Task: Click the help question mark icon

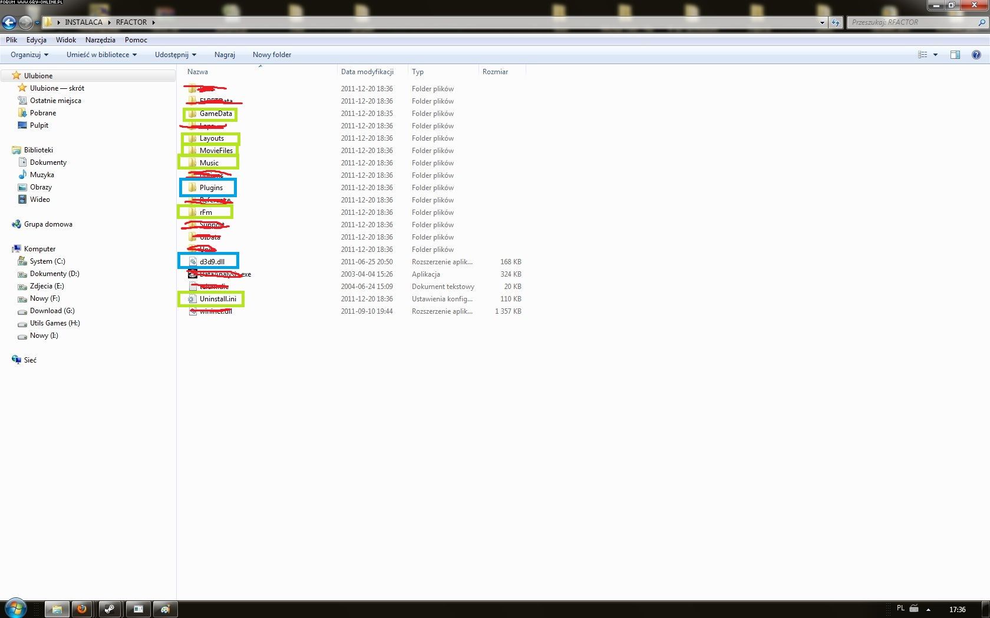Action: click(x=976, y=55)
